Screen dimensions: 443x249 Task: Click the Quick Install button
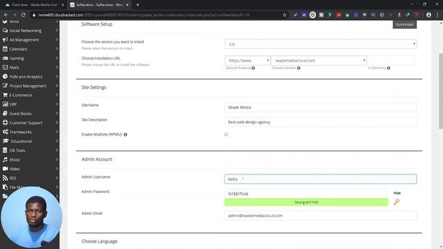point(404,24)
